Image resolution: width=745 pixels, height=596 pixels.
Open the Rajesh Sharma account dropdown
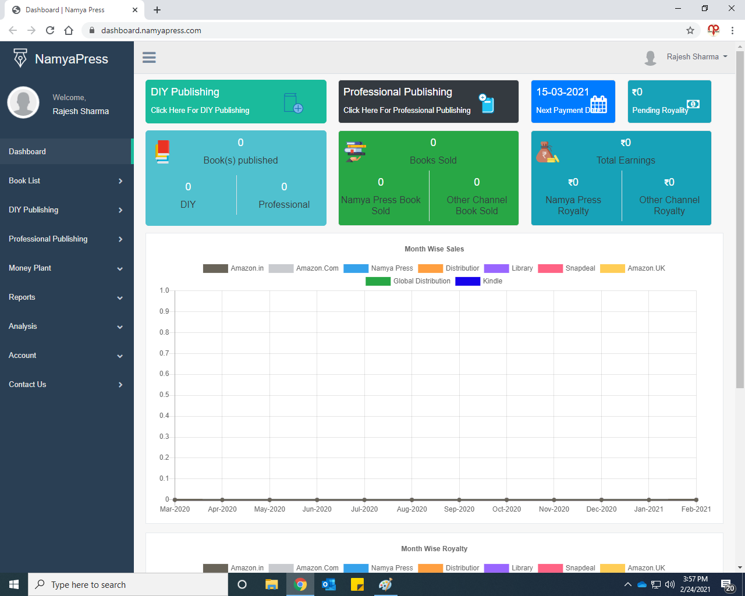697,57
